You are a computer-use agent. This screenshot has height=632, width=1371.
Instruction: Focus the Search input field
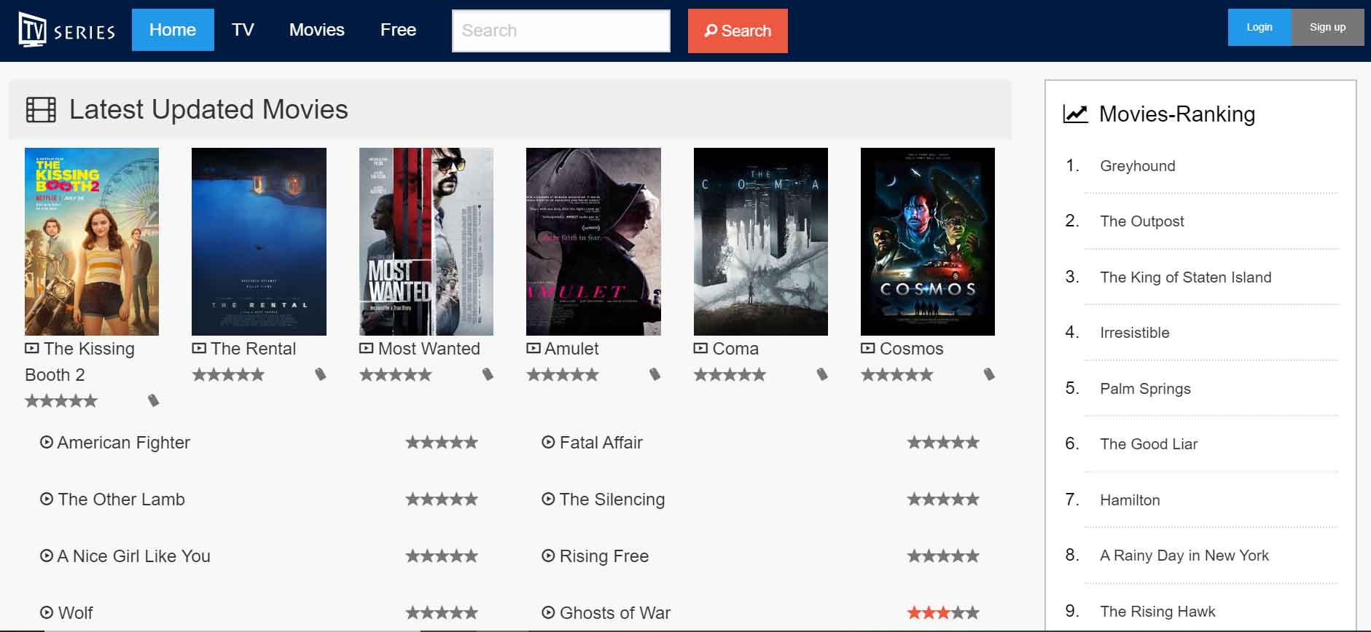click(x=561, y=31)
